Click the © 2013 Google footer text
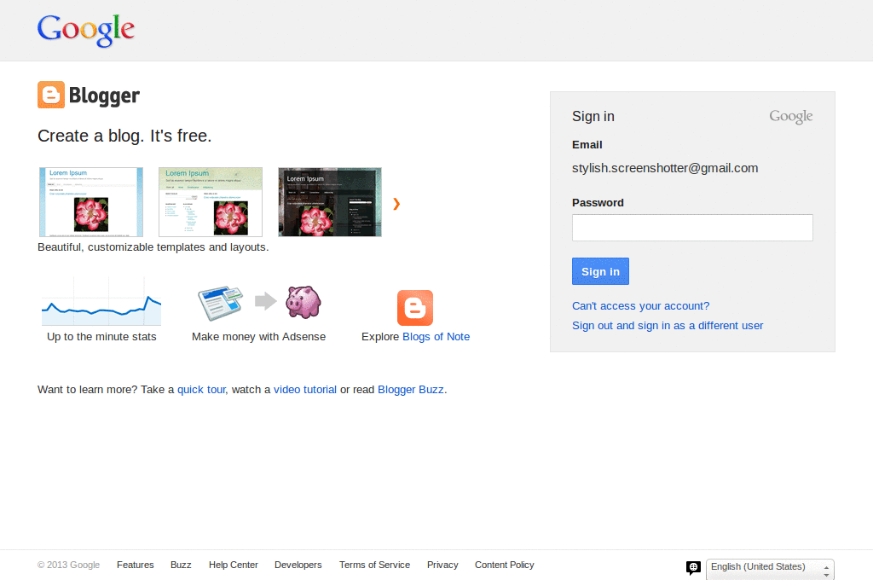Screen dimensions: 873x580 tap(68, 565)
